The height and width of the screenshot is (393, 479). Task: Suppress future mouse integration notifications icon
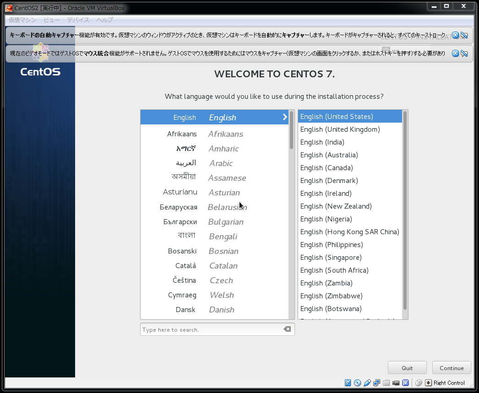pyautogui.click(x=464, y=54)
